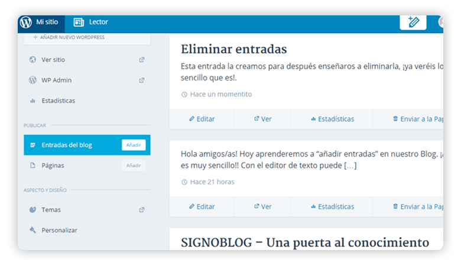The image size is (461, 266).
Task: Click Añadir button for Entradas del blog
Action: (x=134, y=145)
